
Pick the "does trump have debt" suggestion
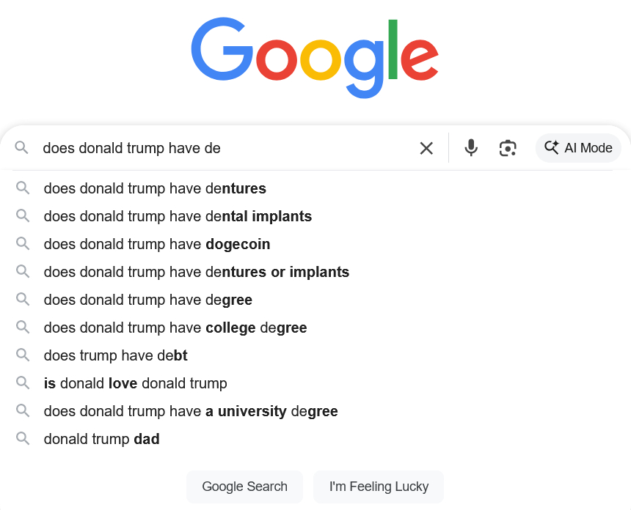(x=116, y=355)
